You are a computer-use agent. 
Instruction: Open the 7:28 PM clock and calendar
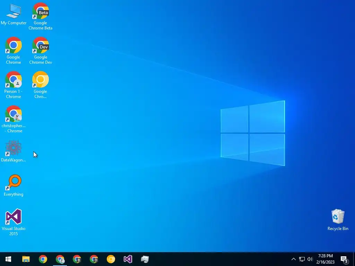325,259
